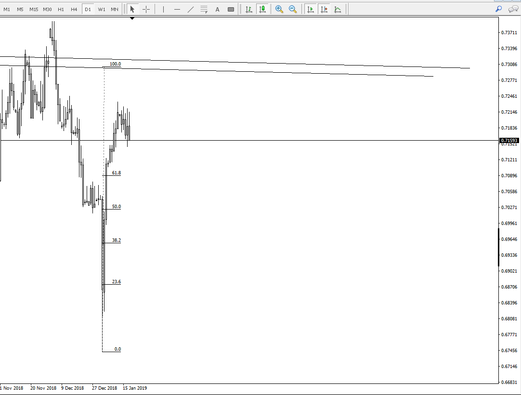Toggle chart auto scroll
Viewport: 521px width, 395px height.
[311, 9]
